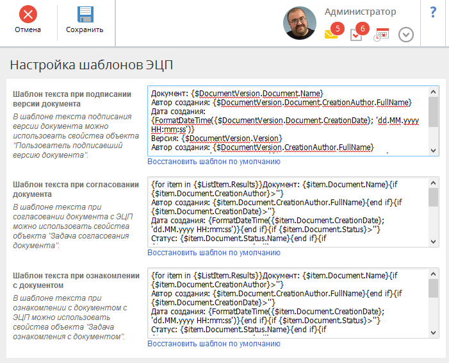
Task: Click scrollbar thumb in approval template box
Action: tap(433, 198)
